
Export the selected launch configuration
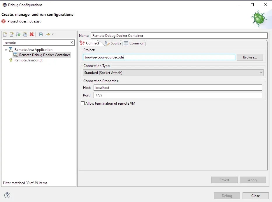[x=18, y=34]
